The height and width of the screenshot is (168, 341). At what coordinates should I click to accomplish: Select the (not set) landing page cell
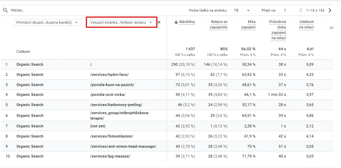coord(98,126)
